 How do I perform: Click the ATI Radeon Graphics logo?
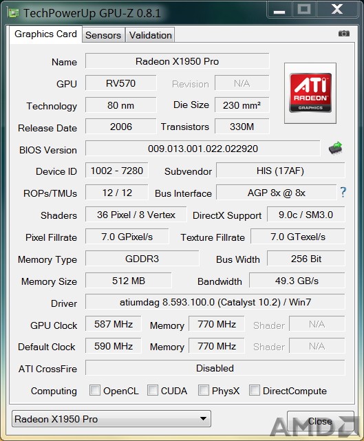pos(310,93)
